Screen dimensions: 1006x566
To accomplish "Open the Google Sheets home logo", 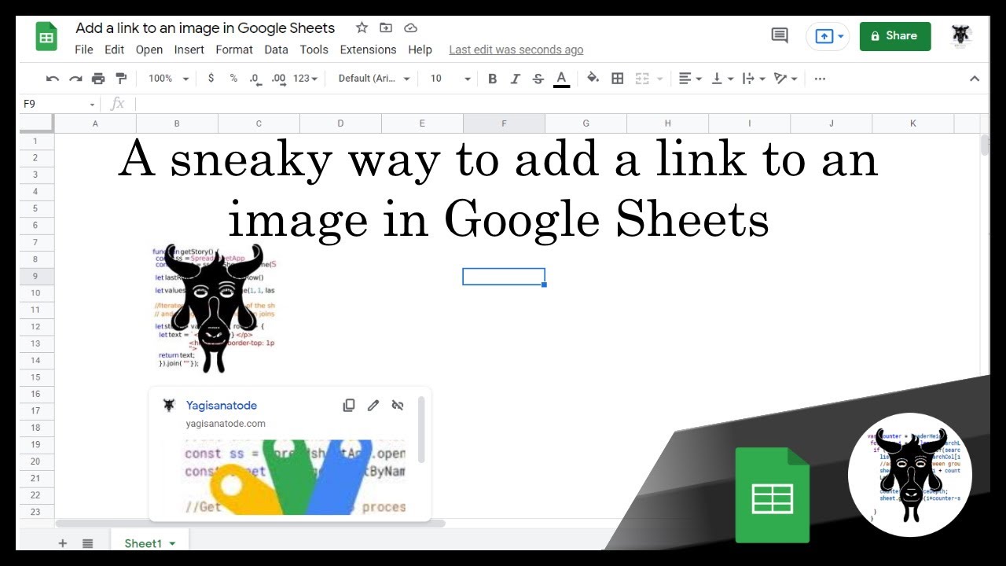I will tap(46, 37).
